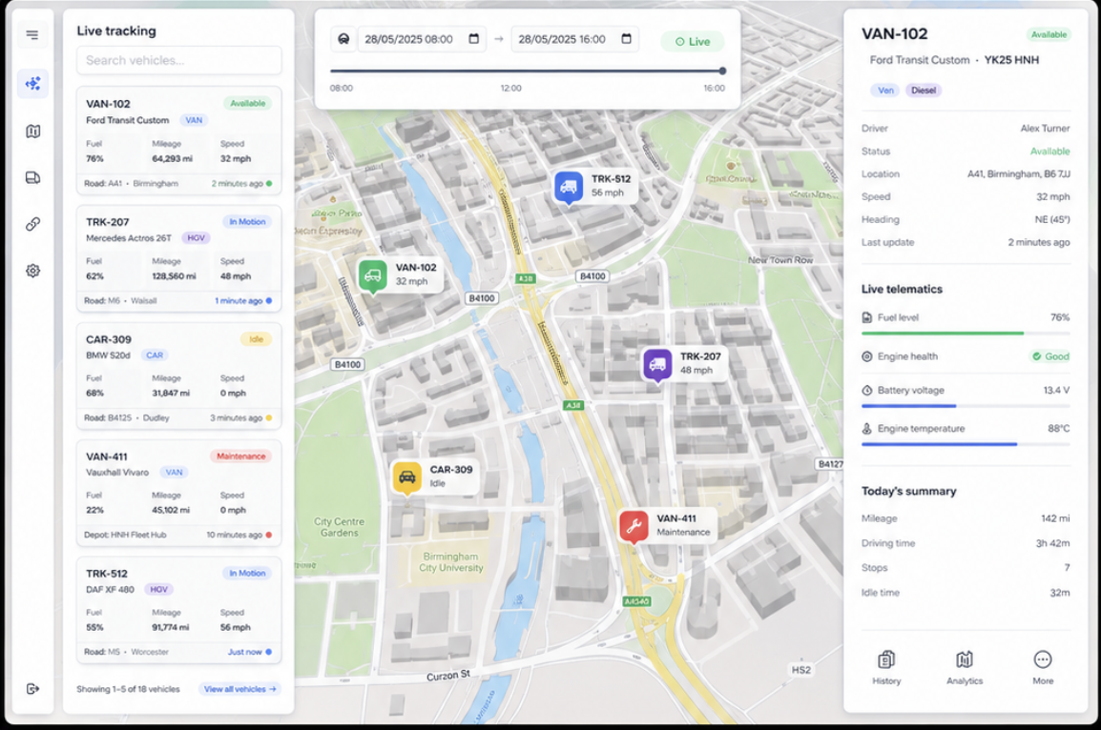Click the Depot: HNH Fleet Hub text
Viewport: 1101px width, 730px height.
(125, 535)
